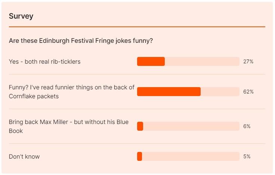
Task: Click the 5% result value
Action: point(247,156)
